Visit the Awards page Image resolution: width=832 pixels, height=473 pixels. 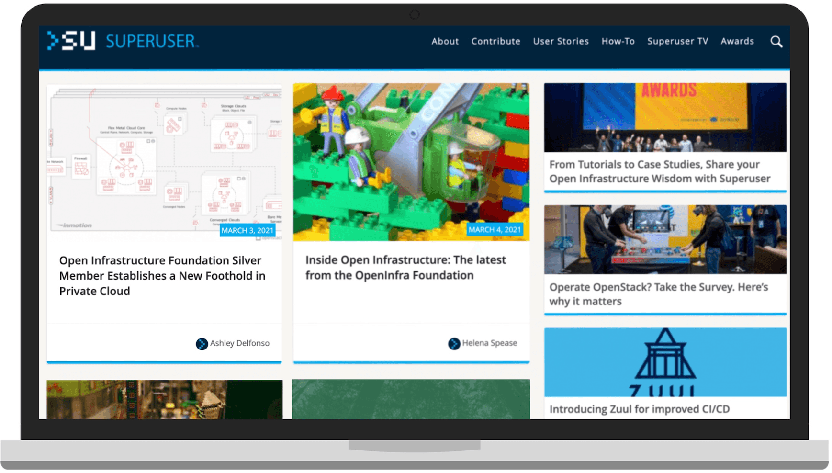pyautogui.click(x=737, y=41)
